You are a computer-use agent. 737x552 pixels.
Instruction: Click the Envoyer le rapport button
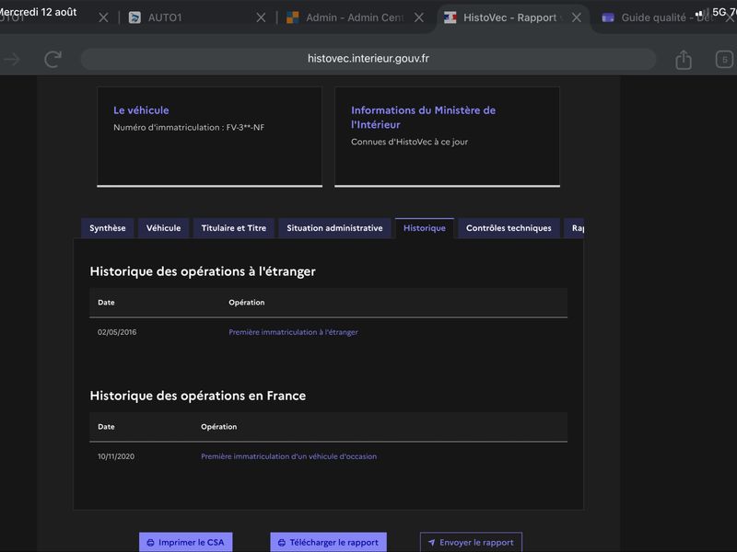coord(471,542)
